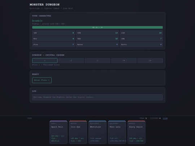Click the CHA 7 stat cell
The image size is (195, 146).
click(141, 39)
